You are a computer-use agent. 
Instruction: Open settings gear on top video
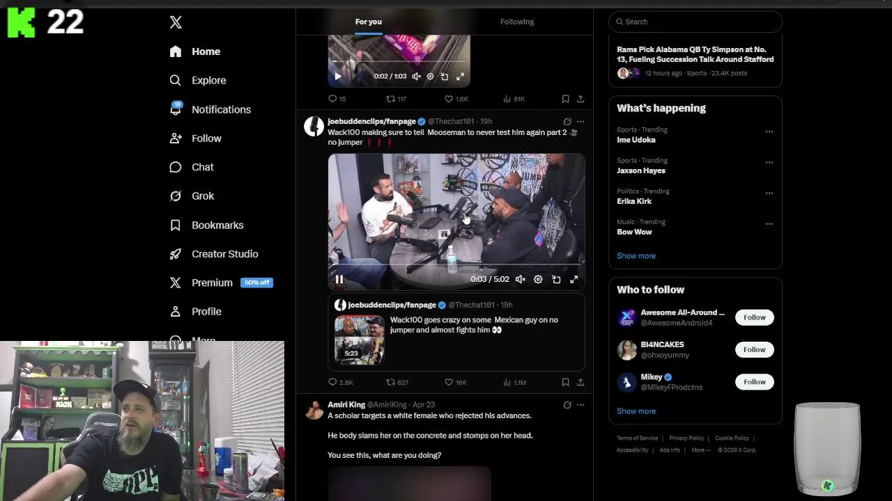point(430,77)
